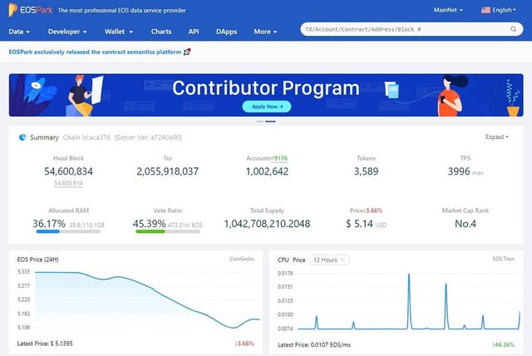The width and height of the screenshot is (532, 356).
Task: Click the TPS value 3996
Action: (459, 171)
